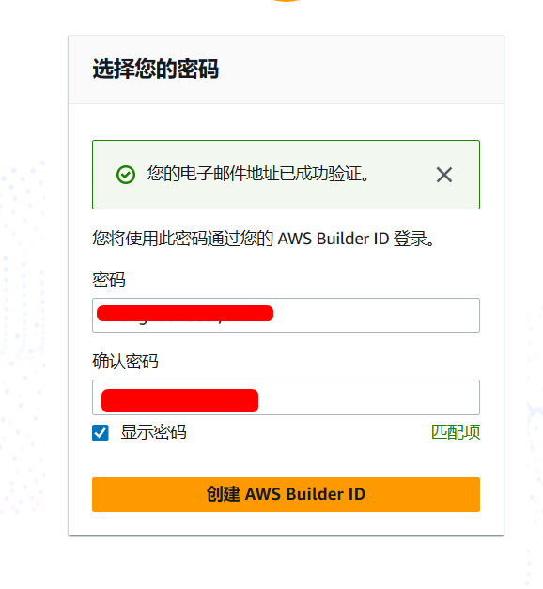Focus the 密码 password input field

(x=286, y=315)
